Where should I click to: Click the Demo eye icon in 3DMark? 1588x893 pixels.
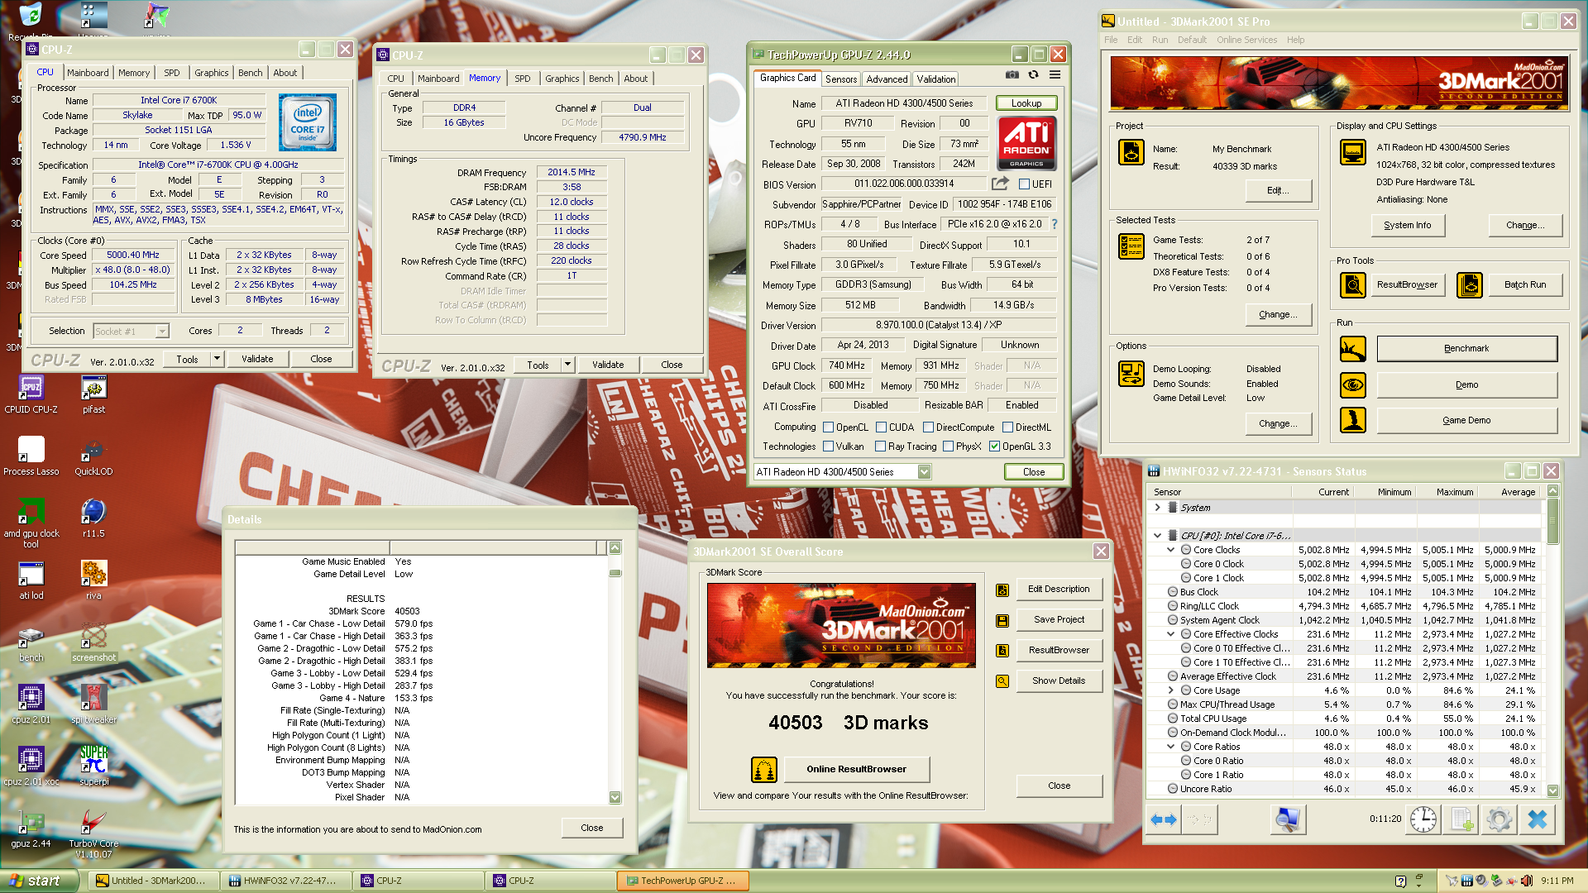point(1353,384)
